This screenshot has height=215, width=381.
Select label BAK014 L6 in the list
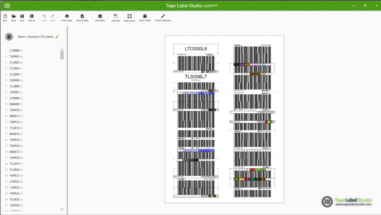(x=16, y=134)
